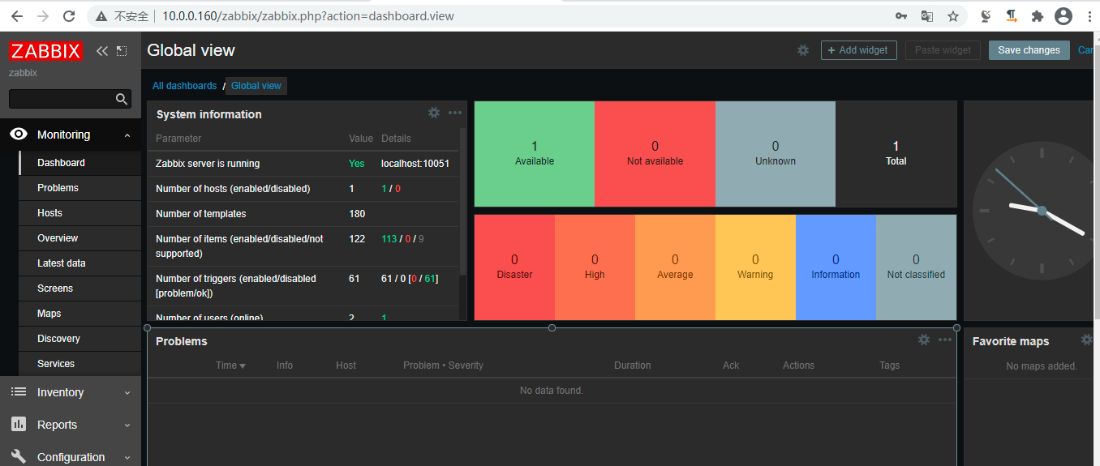Screen dimensions: 1100x466
Task: Bookmark this page with star icon
Action: click(x=952, y=15)
